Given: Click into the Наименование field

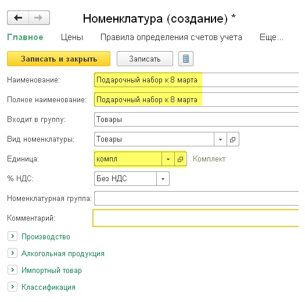Looking at the screenshot, I should point(196,80).
